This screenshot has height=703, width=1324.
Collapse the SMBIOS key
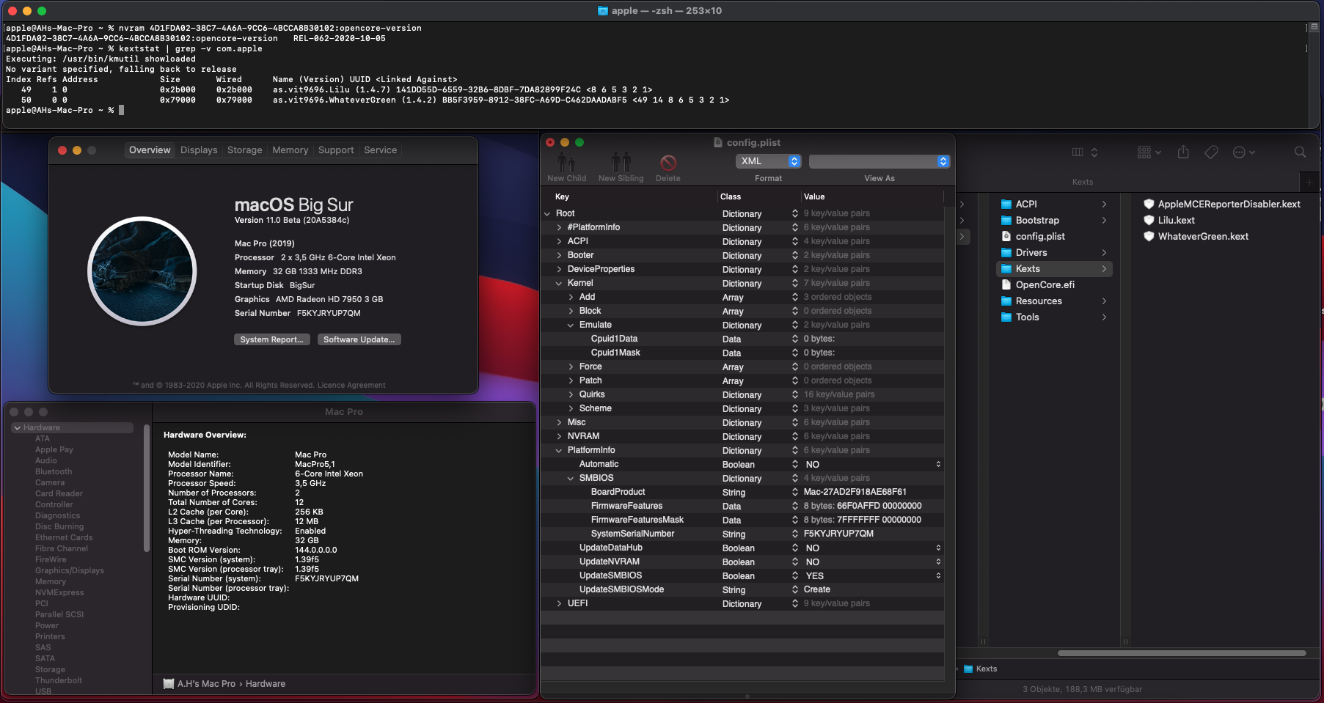571,478
